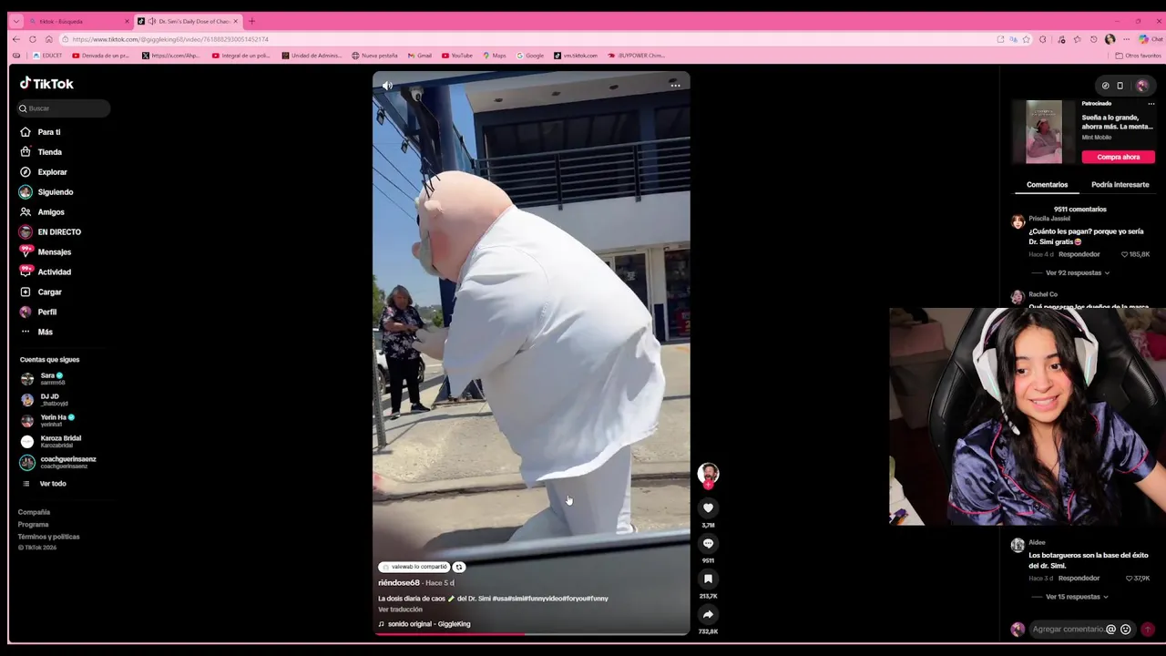The width and height of the screenshot is (1166, 656).
Task: Insert a mention with the @ icon
Action: click(1110, 630)
